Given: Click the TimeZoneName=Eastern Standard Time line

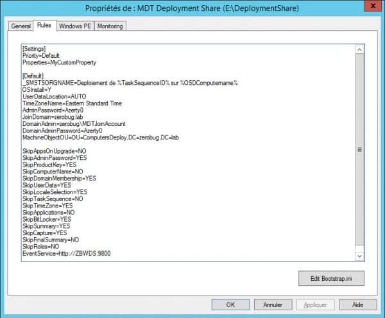Looking at the screenshot, I should (x=72, y=103).
